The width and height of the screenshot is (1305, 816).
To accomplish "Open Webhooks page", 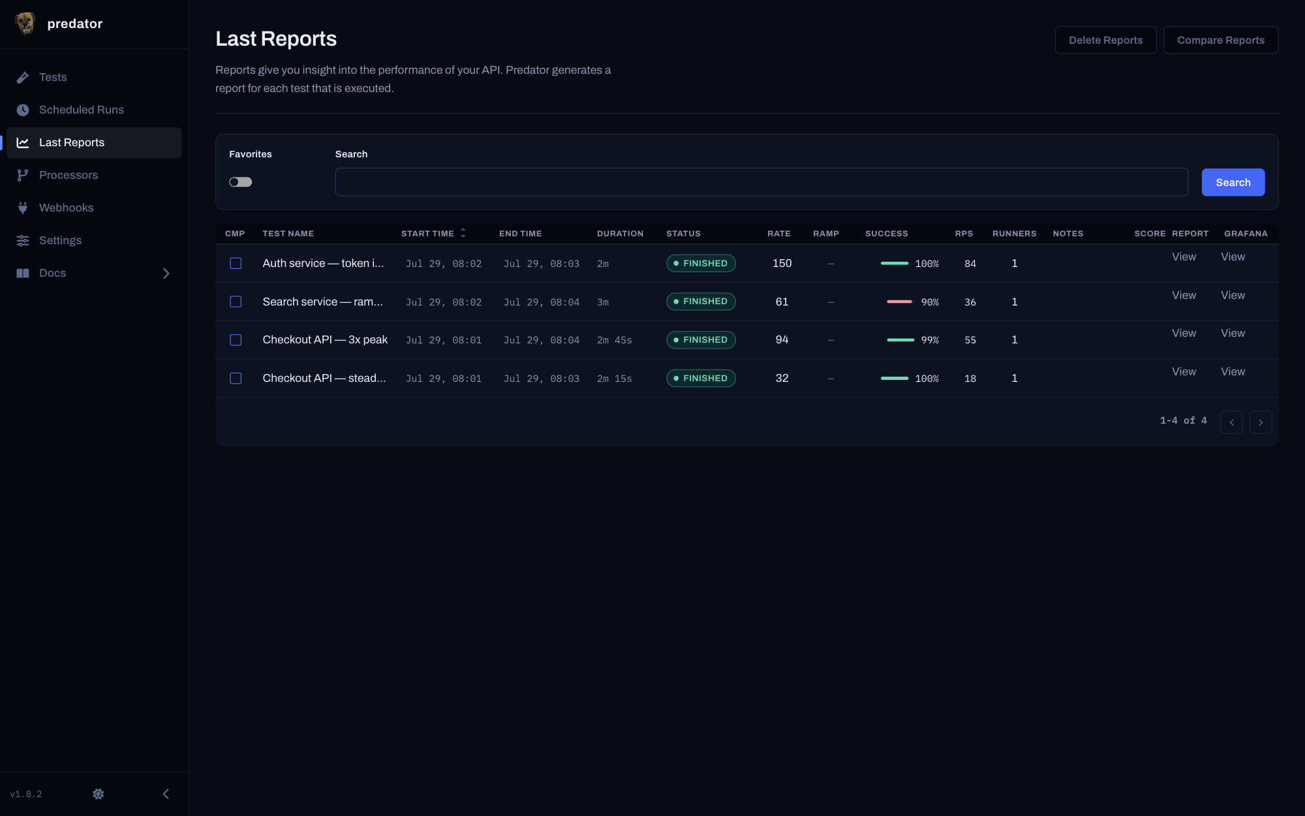I will click(94, 208).
